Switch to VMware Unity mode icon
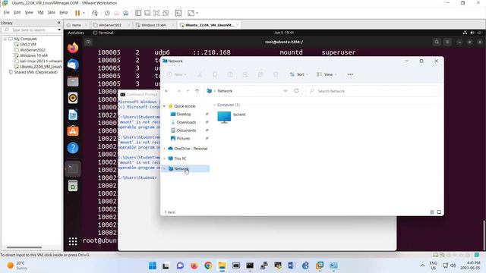The height and width of the screenshot is (273, 486). click(x=166, y=13)
